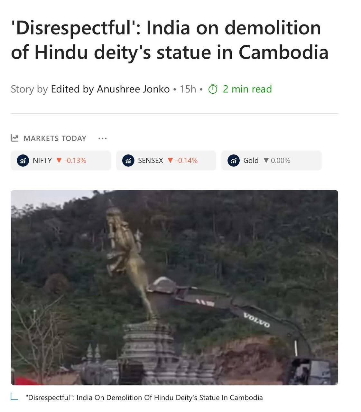This screenshot has height=412, width=361.
Task: Click the Anushree Jonko author name
Action: pos(133,89)
